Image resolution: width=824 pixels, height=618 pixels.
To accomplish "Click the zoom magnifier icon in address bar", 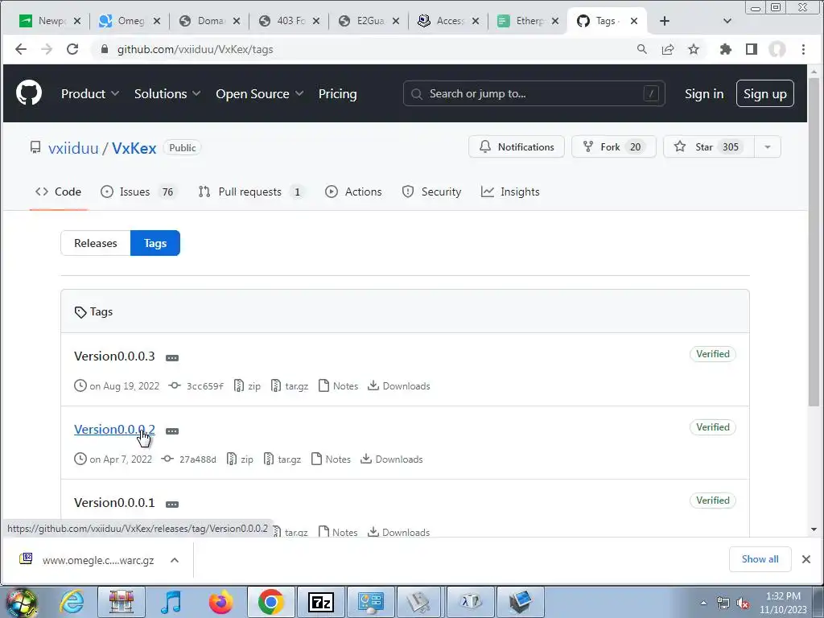I will [x=641, y=49].
